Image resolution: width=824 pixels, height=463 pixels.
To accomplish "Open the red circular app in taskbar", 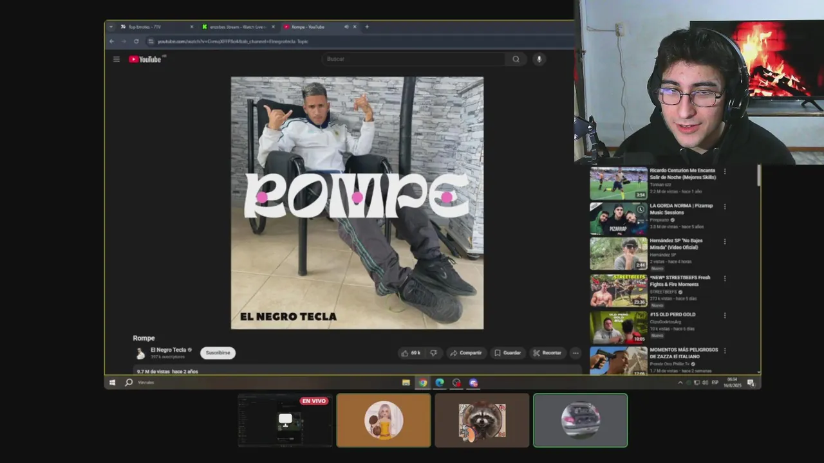I will click(456, 383).
